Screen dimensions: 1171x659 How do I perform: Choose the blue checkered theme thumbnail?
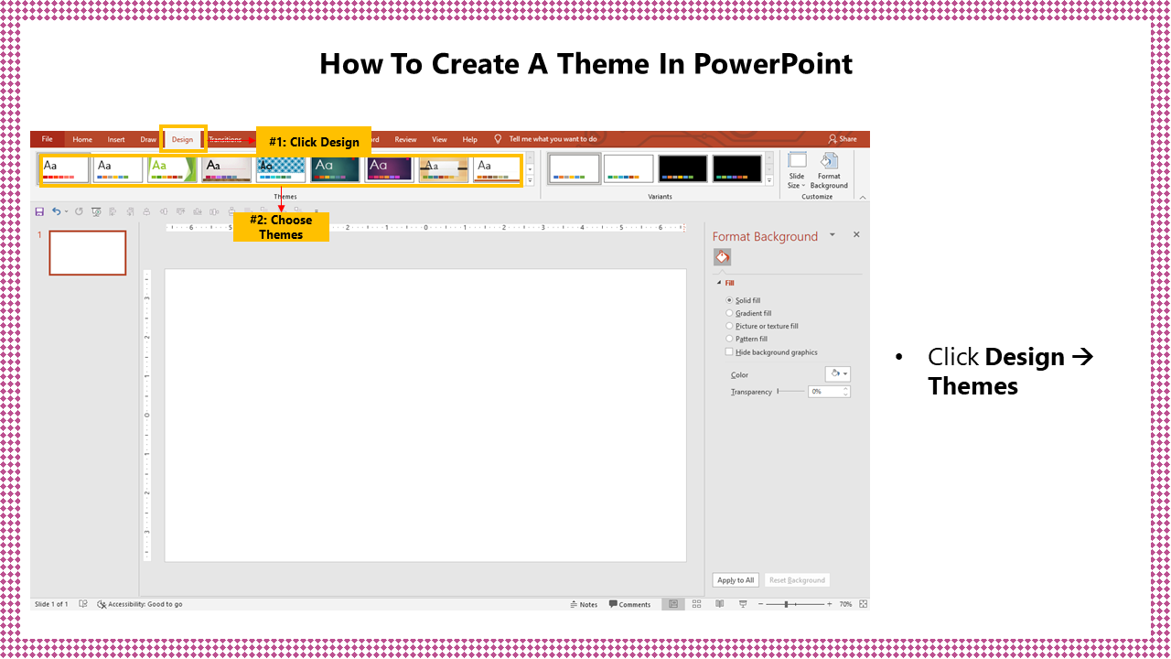pos(281,168)
